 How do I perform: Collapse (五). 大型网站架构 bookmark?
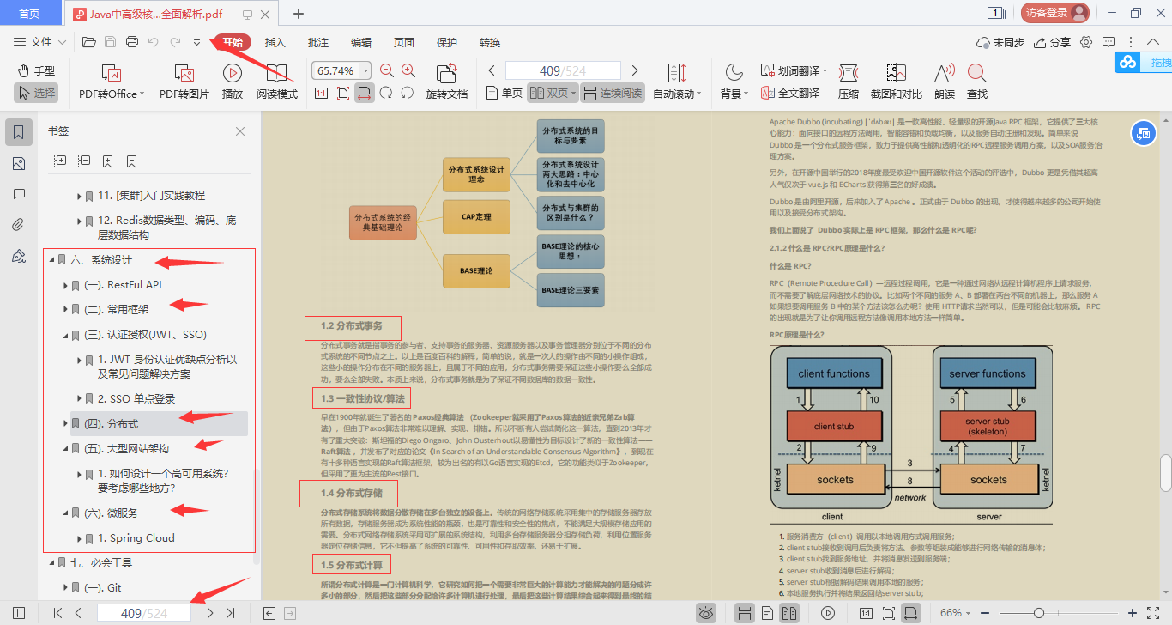click(66, 449)
